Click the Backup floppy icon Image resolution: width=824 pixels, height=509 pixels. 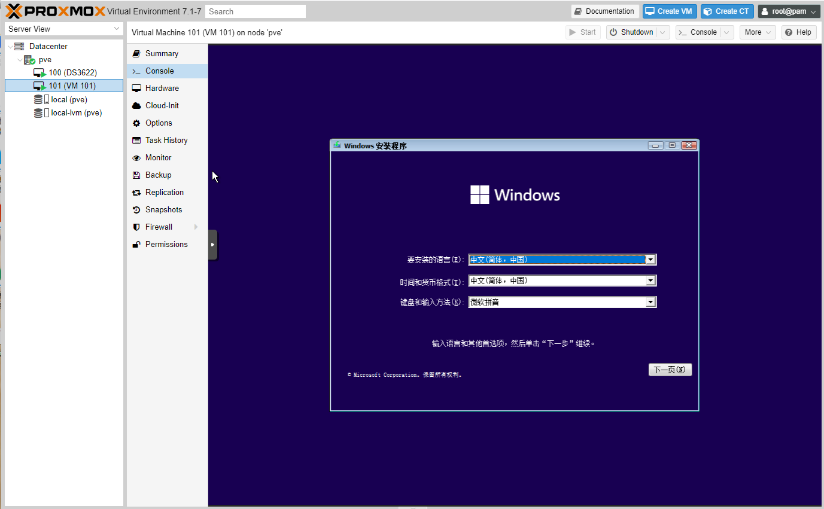click(136, 175)
